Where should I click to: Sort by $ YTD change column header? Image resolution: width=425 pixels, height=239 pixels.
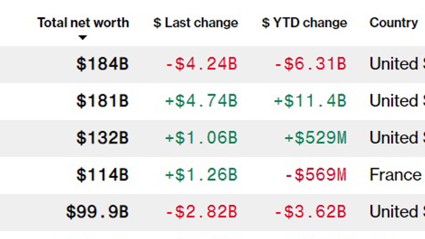304,23
